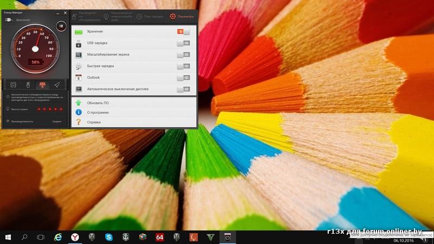Enable Автоматическое выключение дисплея switch
Viewport: 434px width, 244px height.
(x=183, y=89)
